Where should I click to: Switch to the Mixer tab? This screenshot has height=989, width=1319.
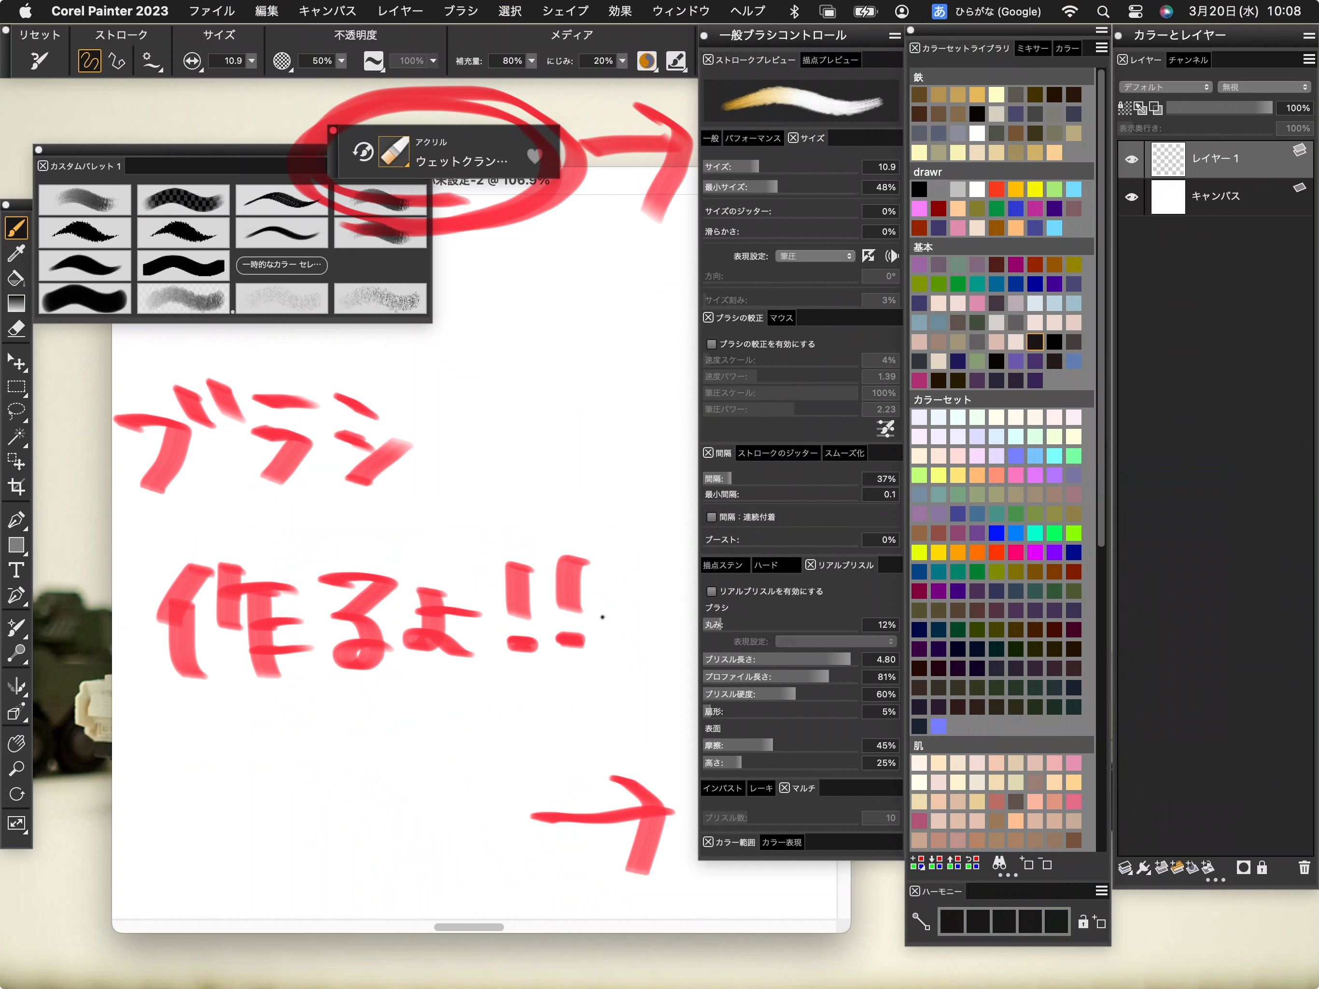pos(1032,48)
